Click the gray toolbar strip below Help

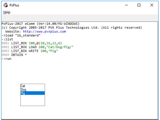tap(80, 18)
